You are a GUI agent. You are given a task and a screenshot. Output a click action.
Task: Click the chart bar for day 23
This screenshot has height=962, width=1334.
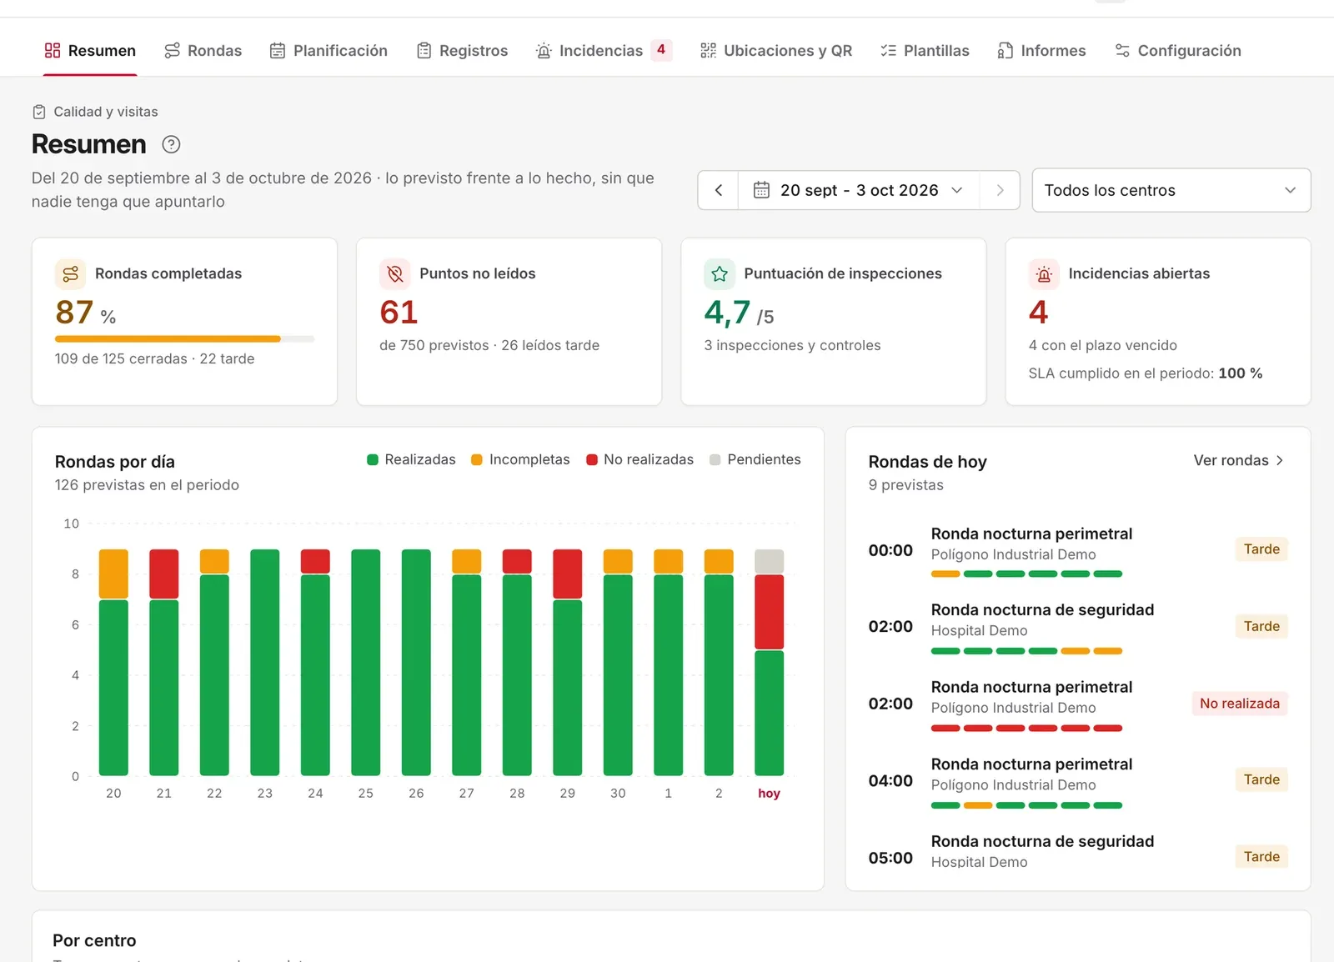pos(264,663)
